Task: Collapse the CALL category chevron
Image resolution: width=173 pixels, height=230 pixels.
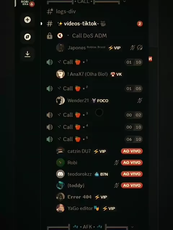Action: tap(124, 1)
